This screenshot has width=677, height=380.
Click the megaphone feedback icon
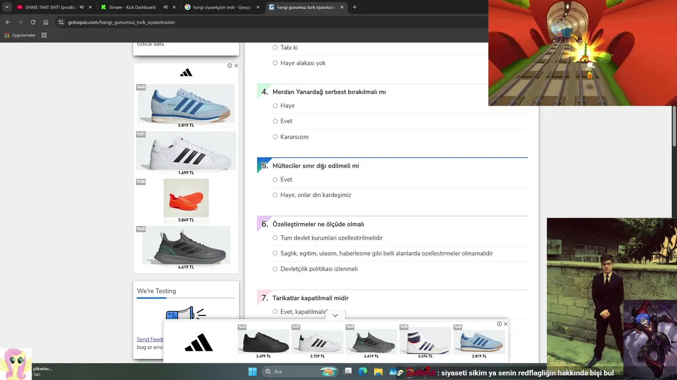[186, 313]
